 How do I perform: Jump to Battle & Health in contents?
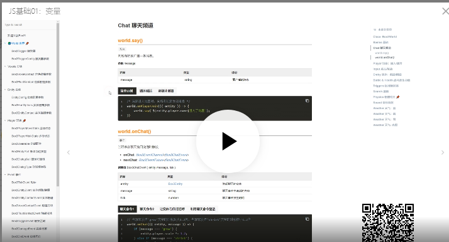point(391,80)
